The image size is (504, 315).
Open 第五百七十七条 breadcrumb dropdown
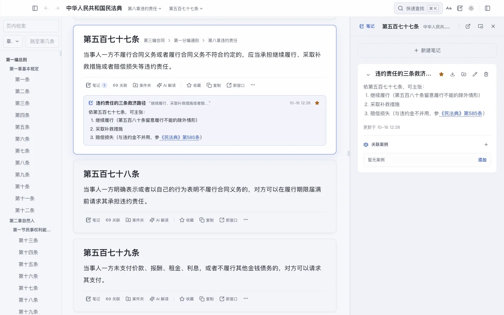tap(186, 8)
